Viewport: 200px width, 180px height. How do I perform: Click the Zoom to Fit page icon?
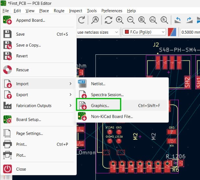click(142, 20)
